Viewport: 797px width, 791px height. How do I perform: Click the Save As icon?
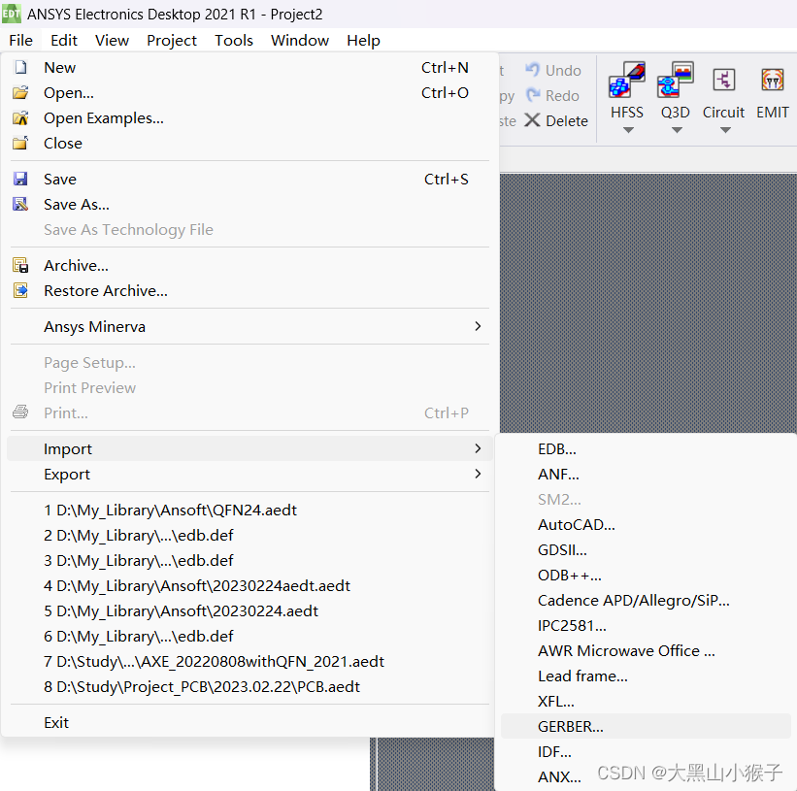[x=20, y=204]
